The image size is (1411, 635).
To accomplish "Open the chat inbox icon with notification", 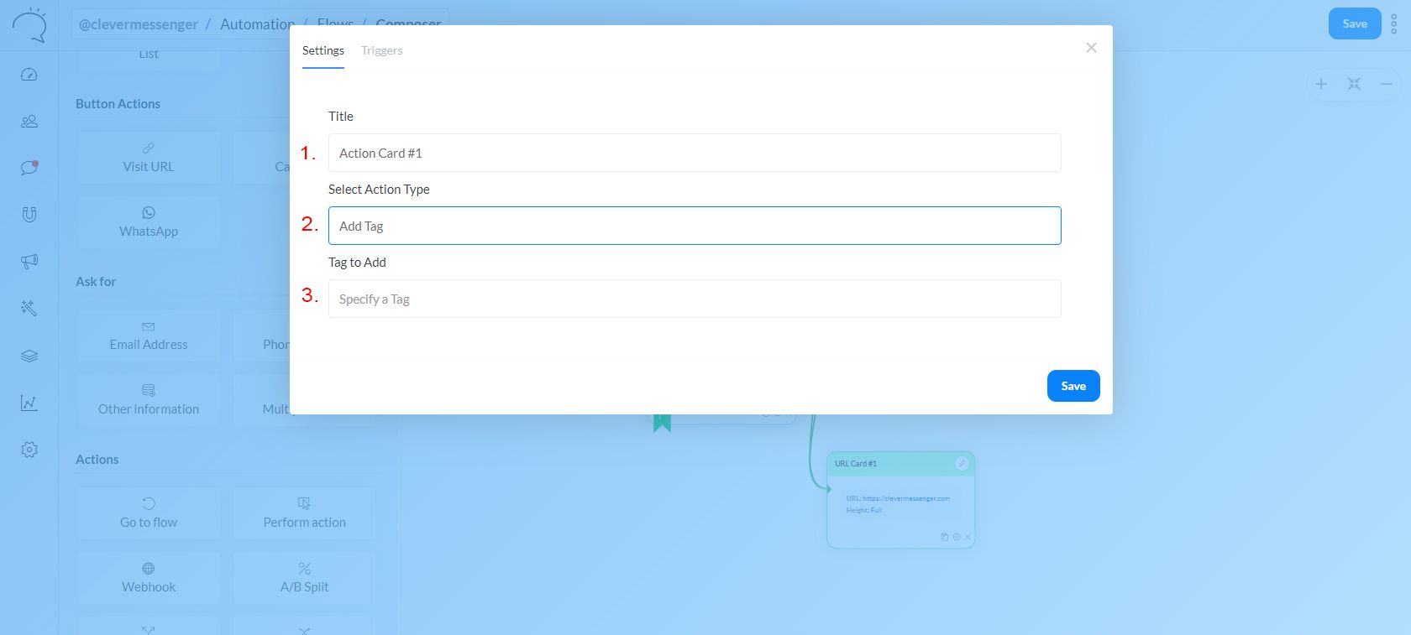I will [x=29, y=168].
